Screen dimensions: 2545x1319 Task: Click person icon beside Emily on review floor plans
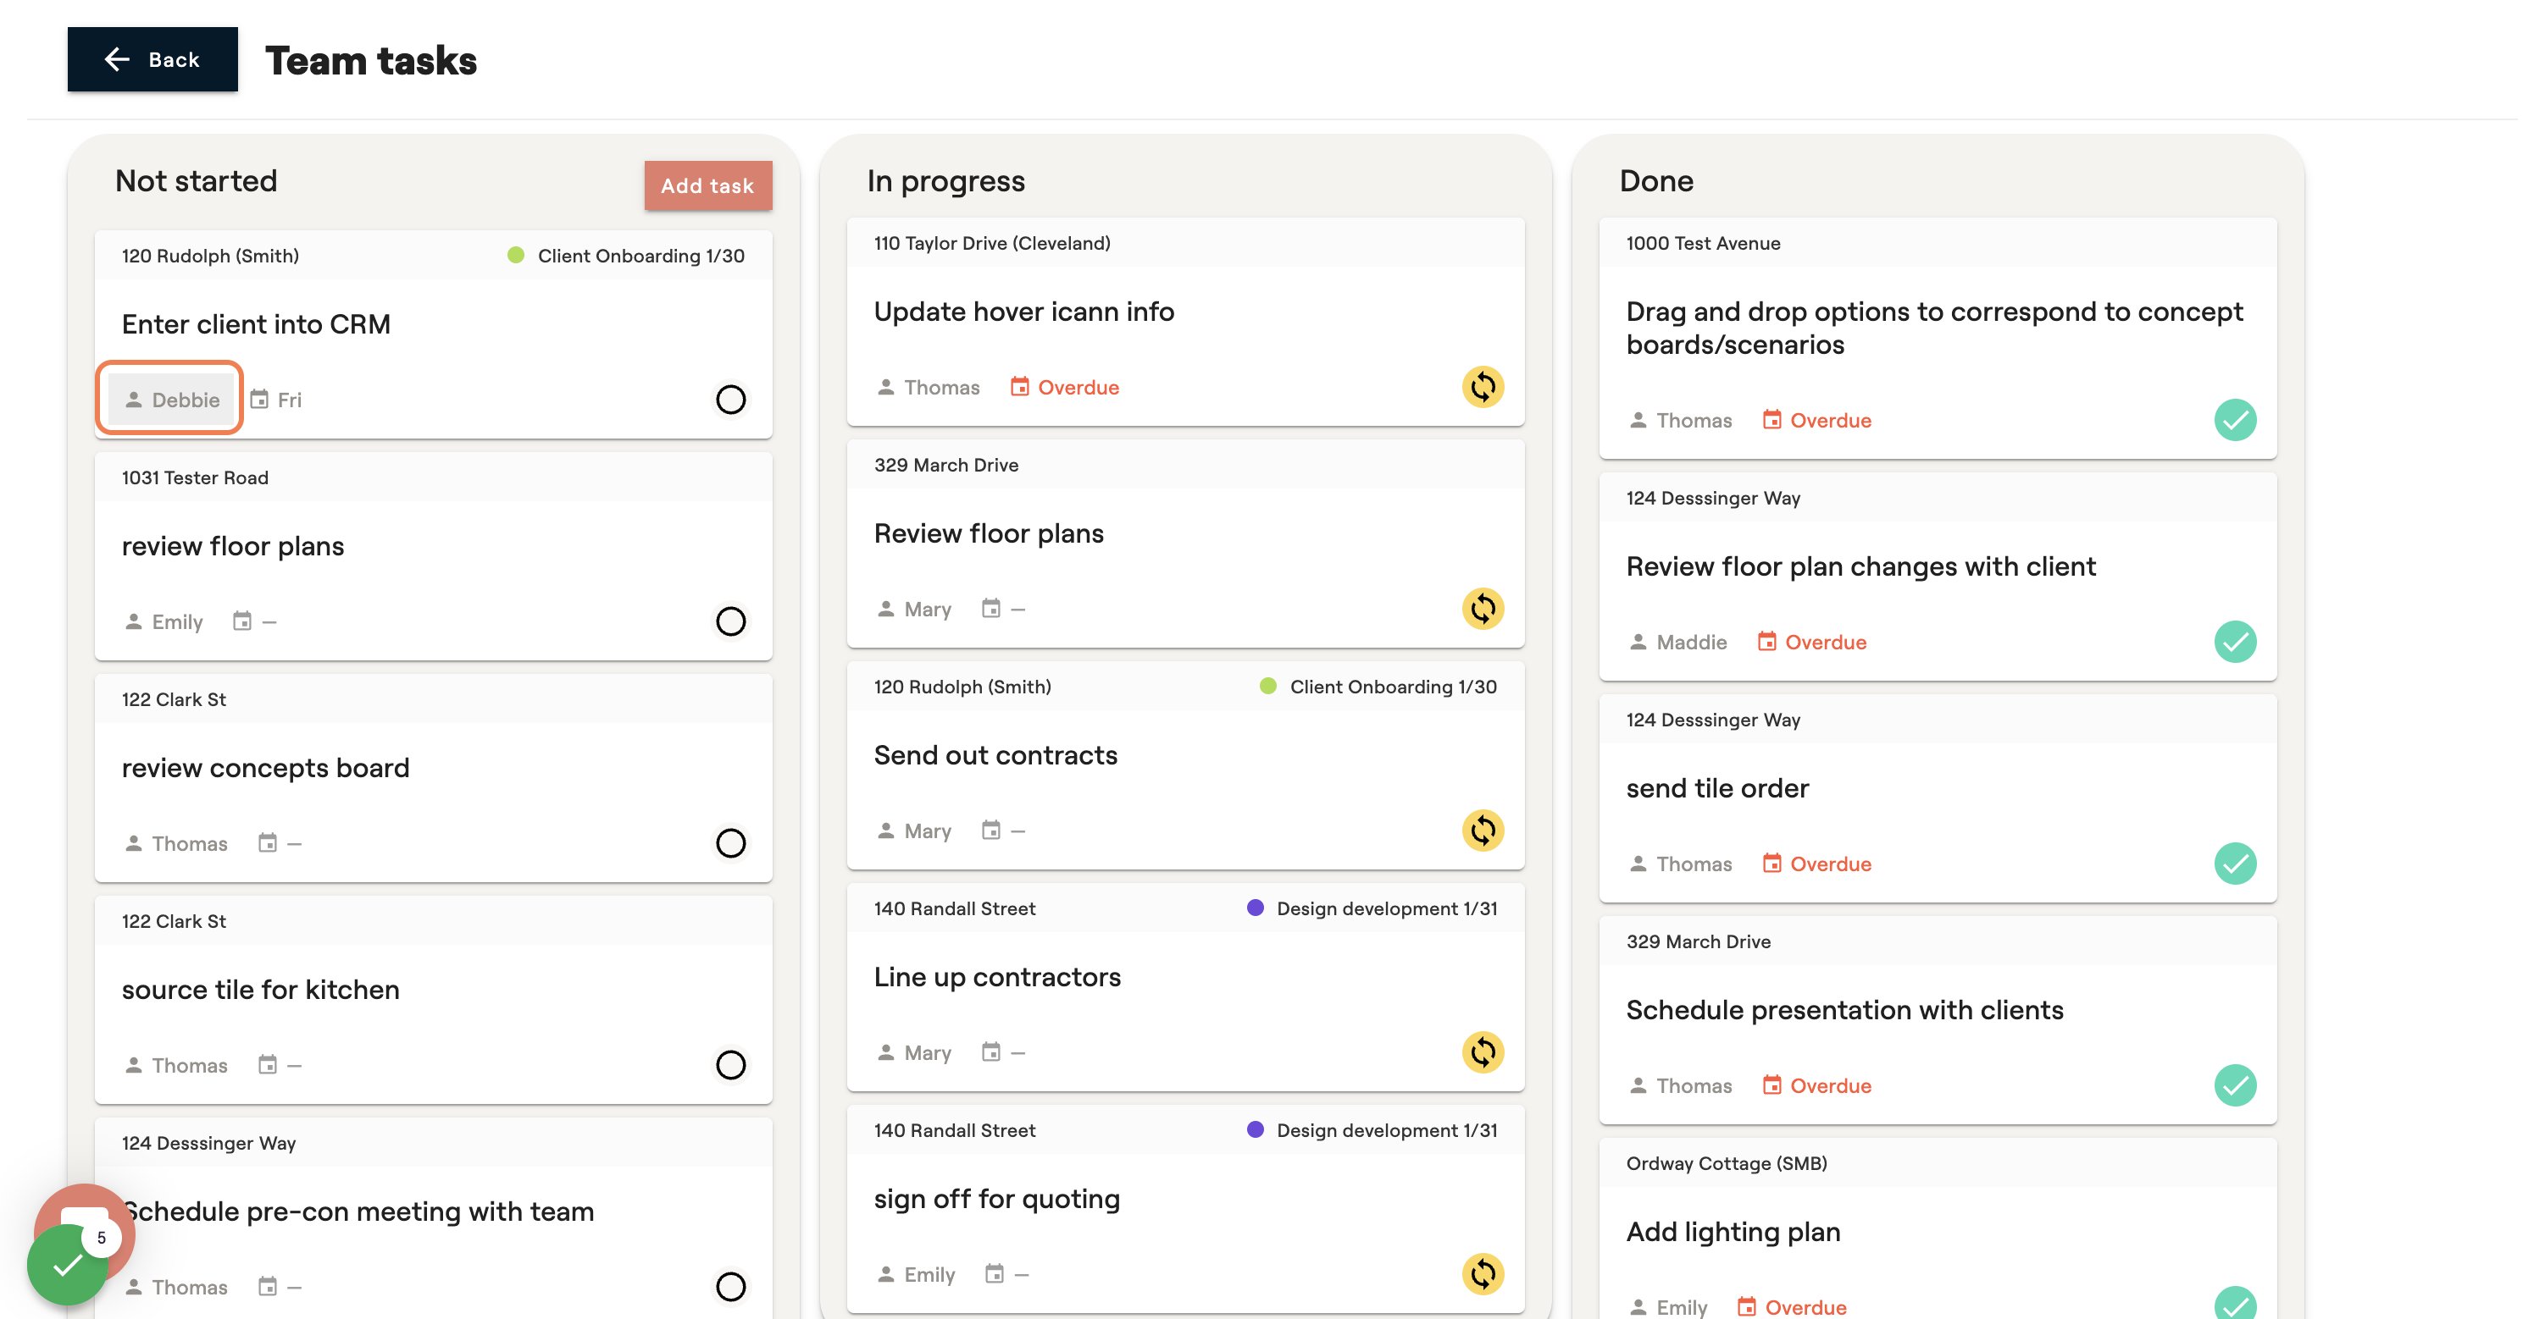[133, 622]
